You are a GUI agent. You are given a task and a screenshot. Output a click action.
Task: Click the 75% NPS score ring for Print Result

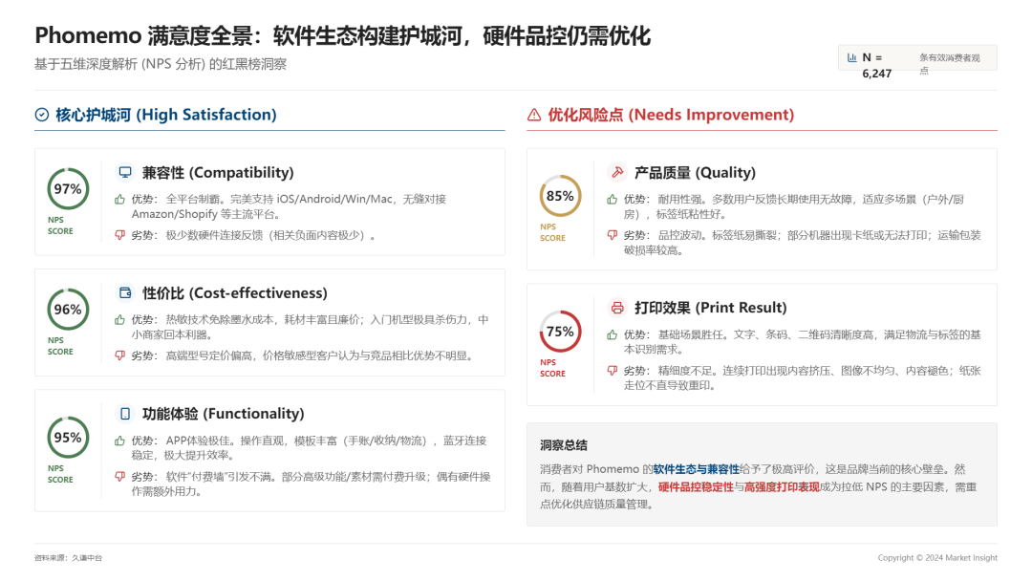tap(559, 332)
